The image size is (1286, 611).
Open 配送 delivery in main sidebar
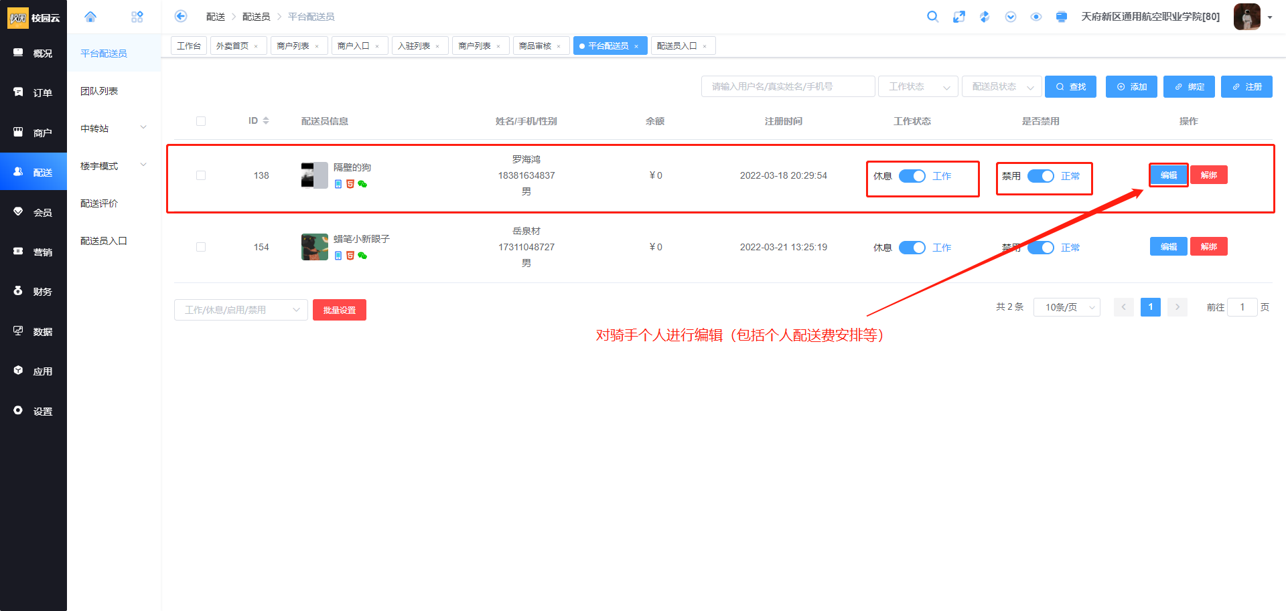[33, 172]
